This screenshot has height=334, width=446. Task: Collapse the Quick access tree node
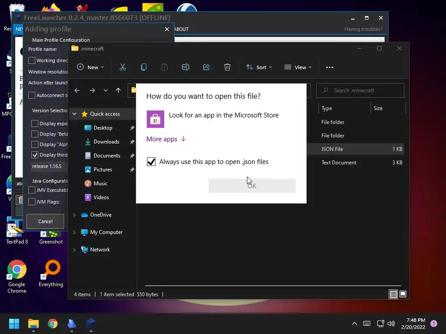point(74,114)
